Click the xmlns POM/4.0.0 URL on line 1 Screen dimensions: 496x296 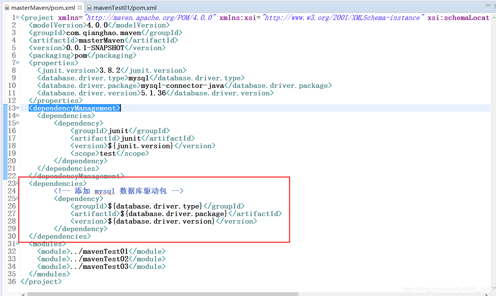150,18
